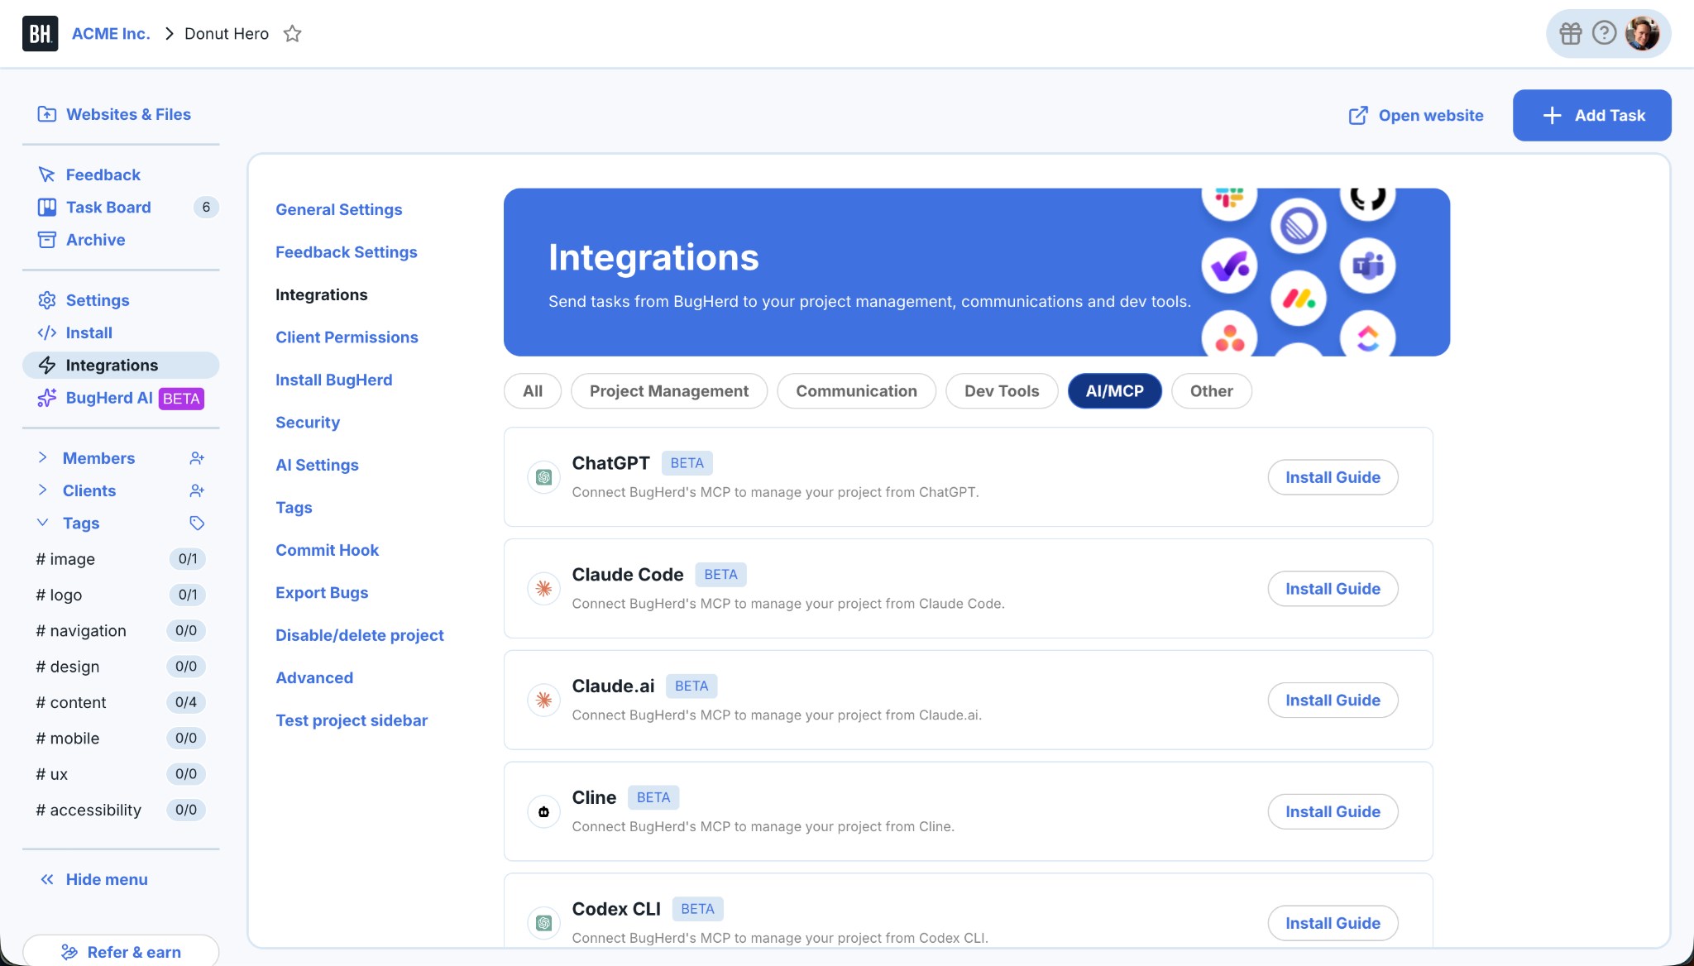Click the BugHerd AI sparkle icon
The width and height of the screenshot is (1694, 966).
click(x=47, y=398)
